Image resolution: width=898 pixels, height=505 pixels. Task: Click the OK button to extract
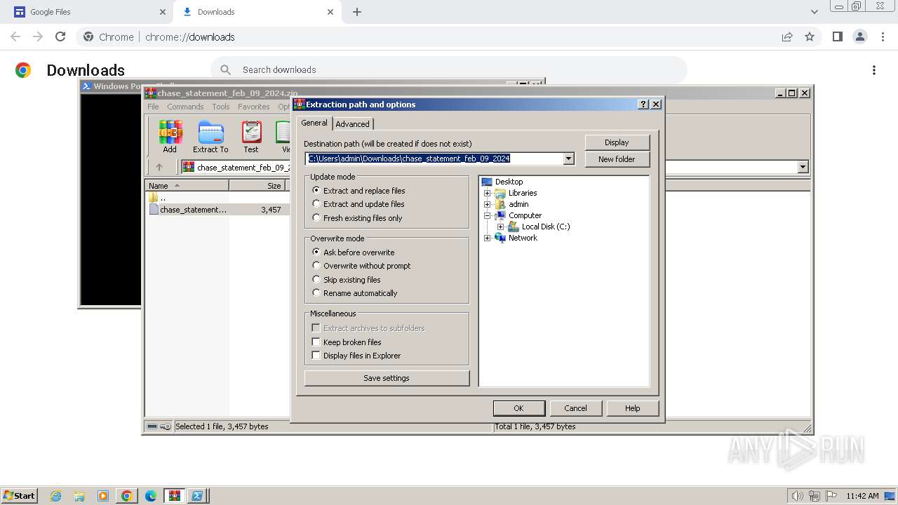coord(518,408)
